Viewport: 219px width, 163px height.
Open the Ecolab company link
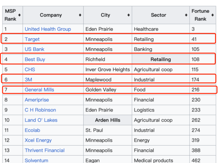coord(32,130)
